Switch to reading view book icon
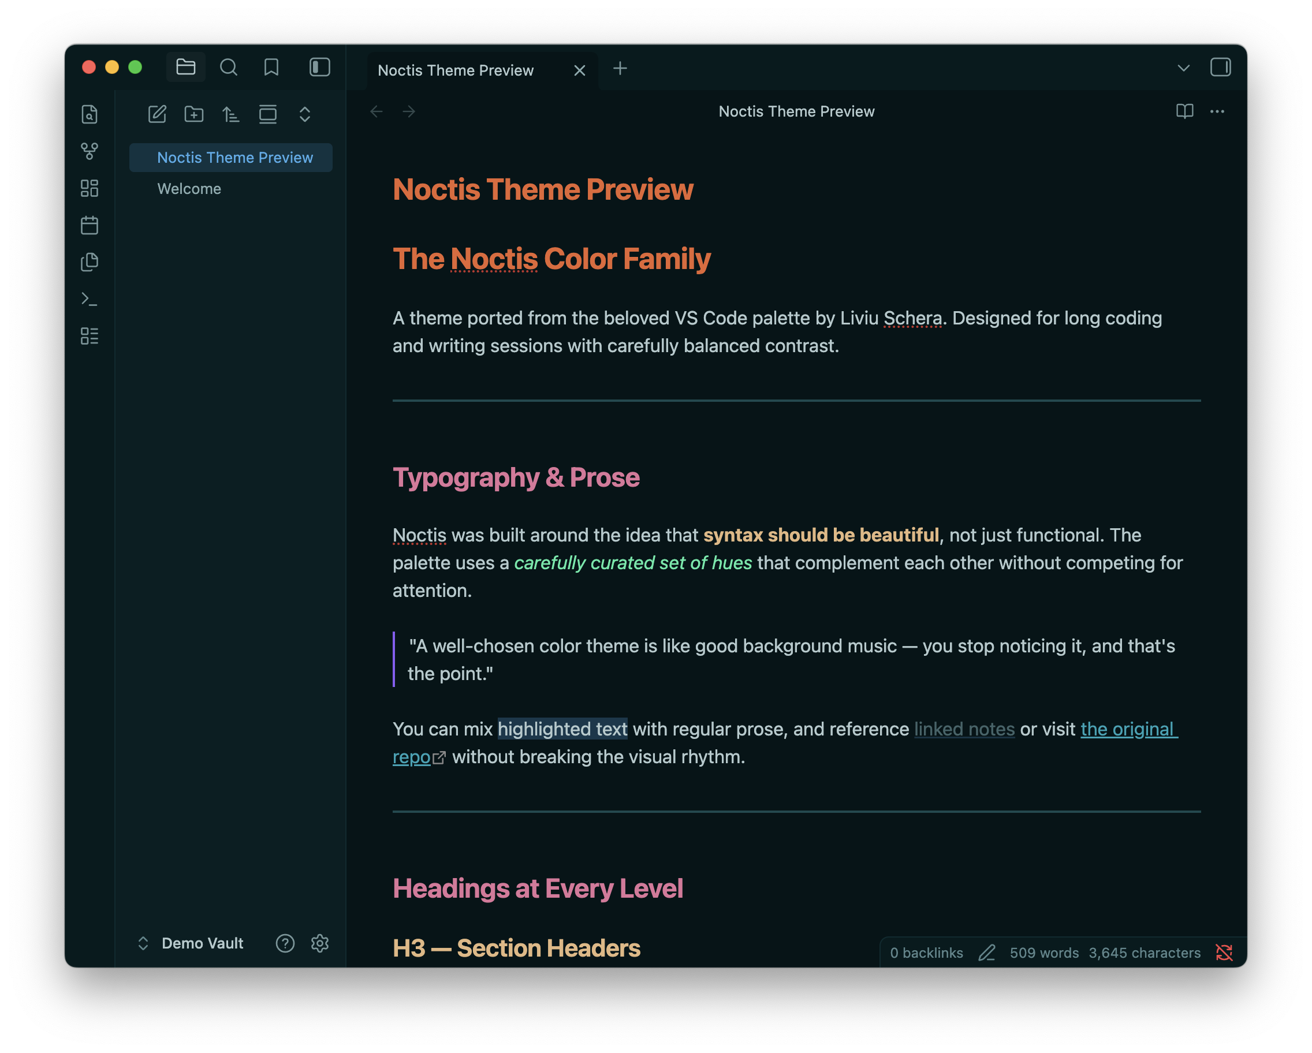Image resolution: width=1312 pixels, height=1053 pixels. (x=1184, y=111)
